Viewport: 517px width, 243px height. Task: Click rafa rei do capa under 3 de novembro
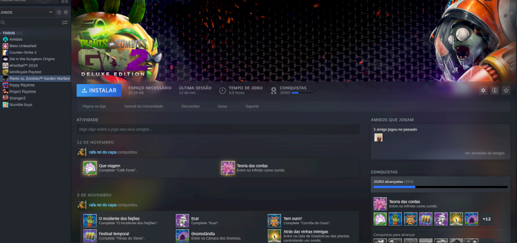pyautogui.click(x=103, y=205)
